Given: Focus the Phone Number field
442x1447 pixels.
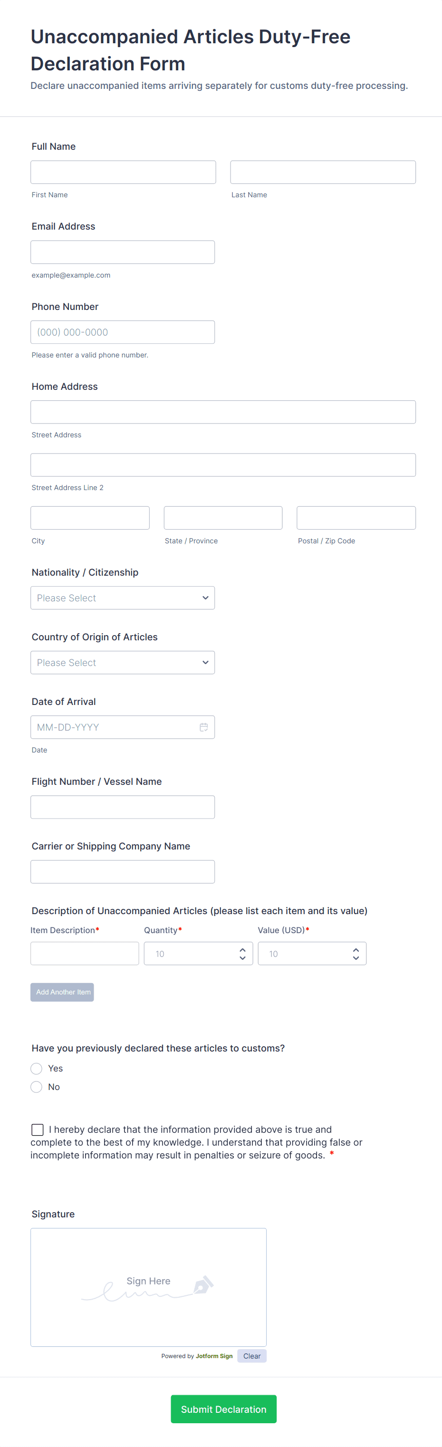Looking at the screenshot, I should point(123,332).
